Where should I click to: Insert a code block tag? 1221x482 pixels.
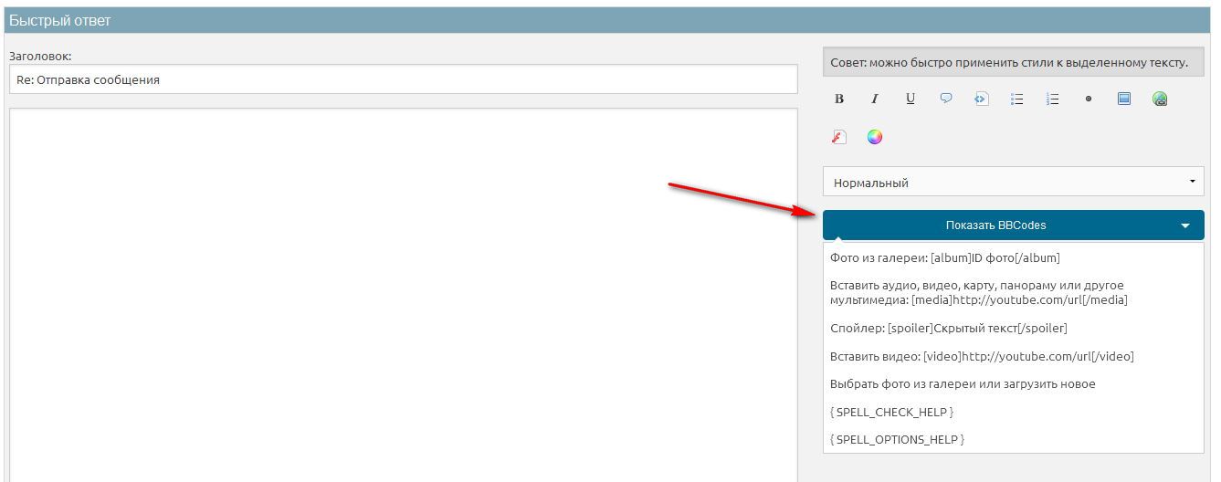coord(982,100)
